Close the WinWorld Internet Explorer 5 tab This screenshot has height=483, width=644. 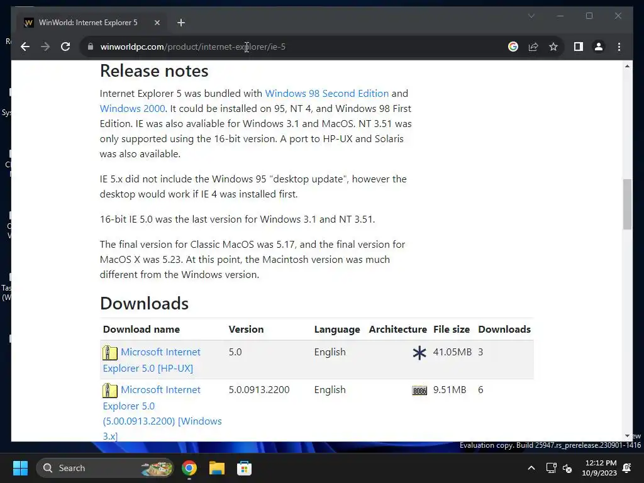(x=157, y=23)
